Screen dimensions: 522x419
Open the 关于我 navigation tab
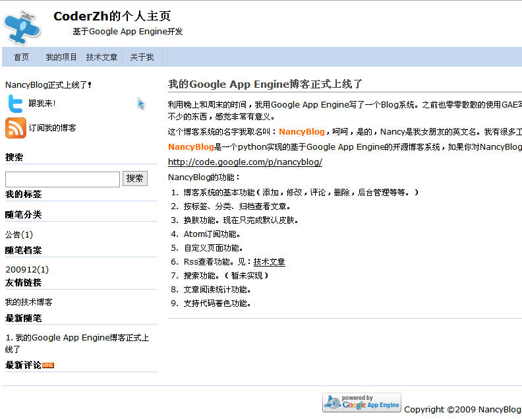click(142, 57)
